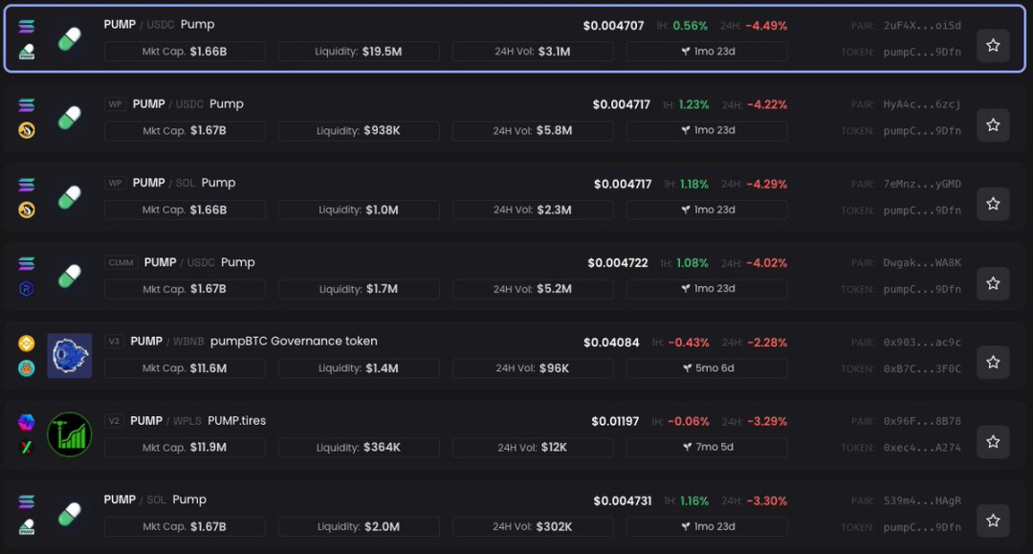Open the Raydium icon on the CLMM PUMP/USDC row
This screenshot has width=1033, height=554.
pyautogui.click(x=26, y=290)
